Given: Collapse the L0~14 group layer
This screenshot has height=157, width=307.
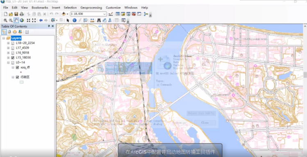Looking at the screenshot, I should pos(8,63).
